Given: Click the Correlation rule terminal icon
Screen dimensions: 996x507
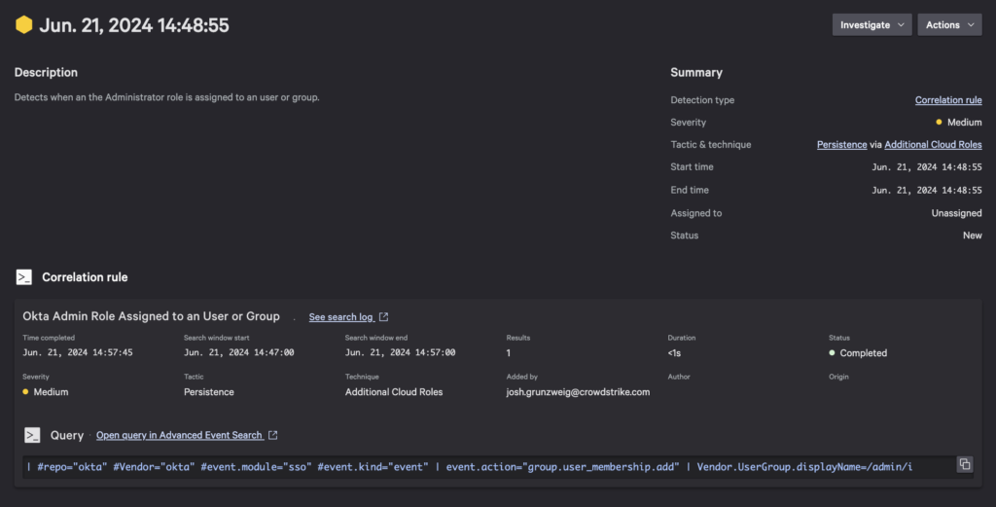Looking at the screenshot, I should point(24,277).
